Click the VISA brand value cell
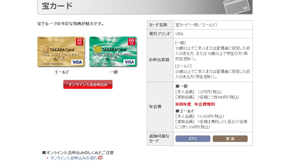The height and width of the screenshot is (162, 290). coord(213,34)
